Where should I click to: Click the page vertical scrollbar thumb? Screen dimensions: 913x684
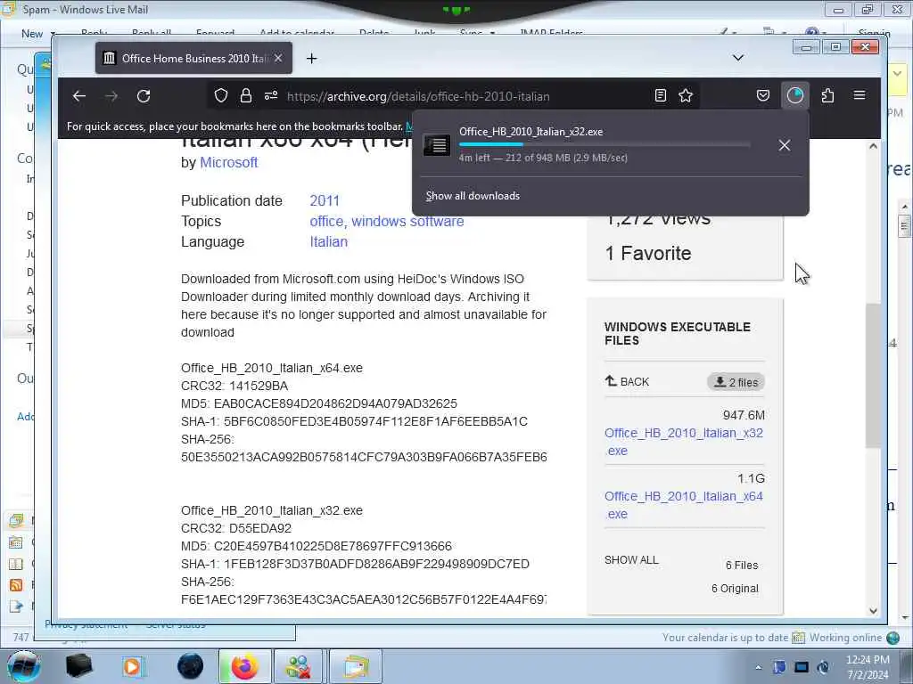873,375
